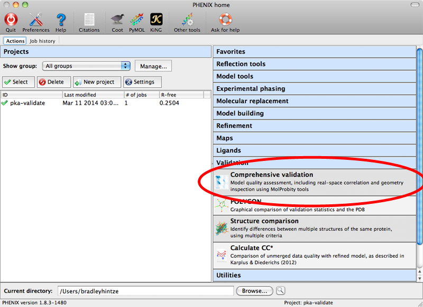Start KiNG molecular viewer
Viewport: 423px width, 307px height.
(156, 21)
